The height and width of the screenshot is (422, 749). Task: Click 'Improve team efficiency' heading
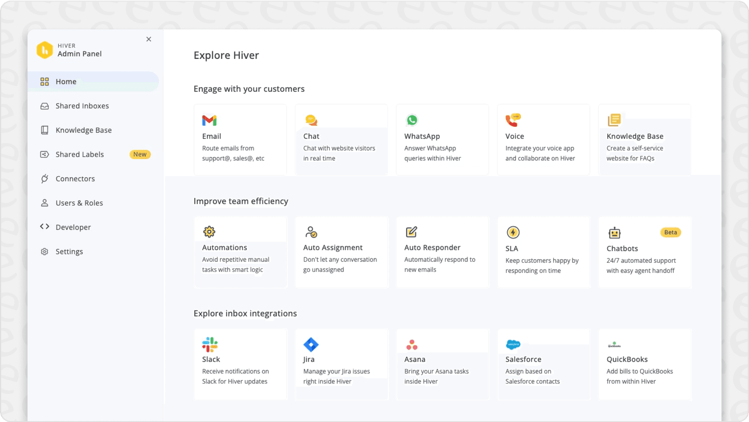pos(241,201)
